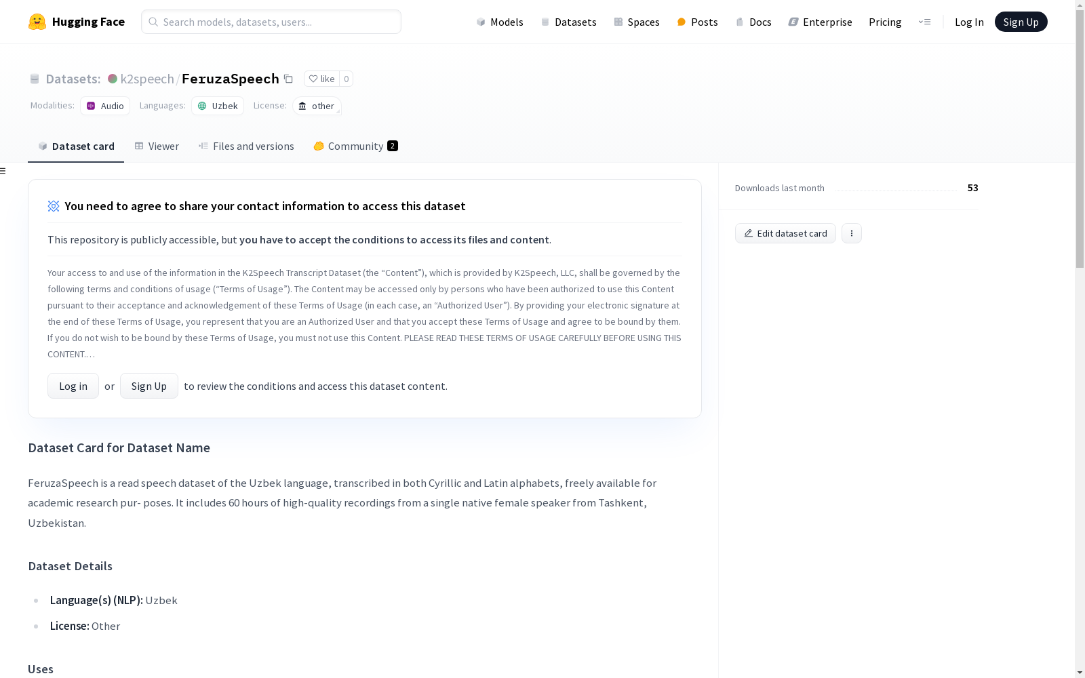Copy dataset name with the copy icon
The height and width of the screenshot is (678, 1085).
tap(288, 79)
